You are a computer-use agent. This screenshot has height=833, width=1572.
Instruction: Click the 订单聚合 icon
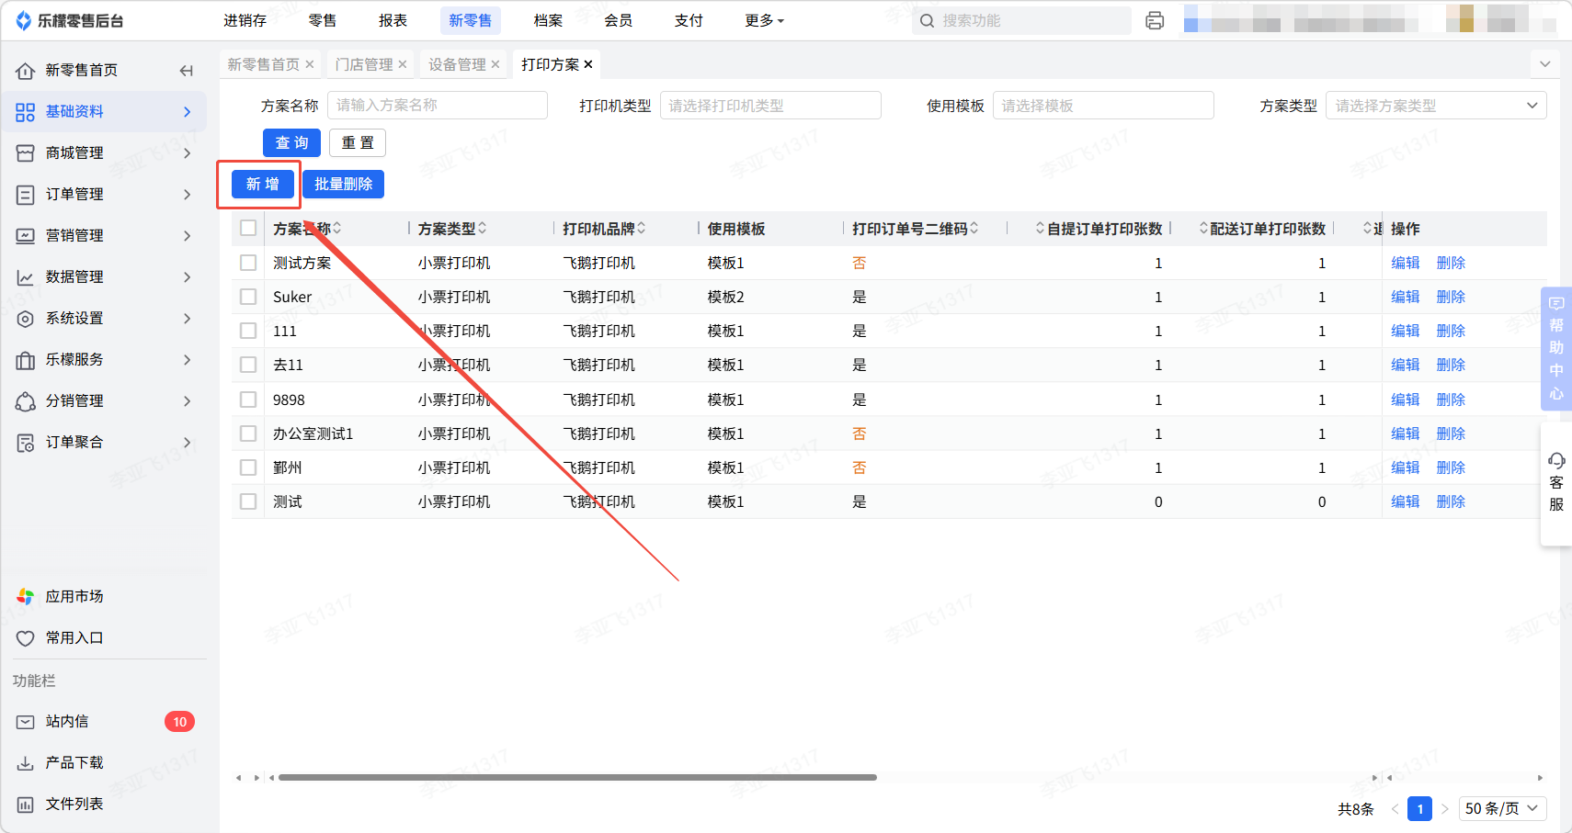pos(26,443)
